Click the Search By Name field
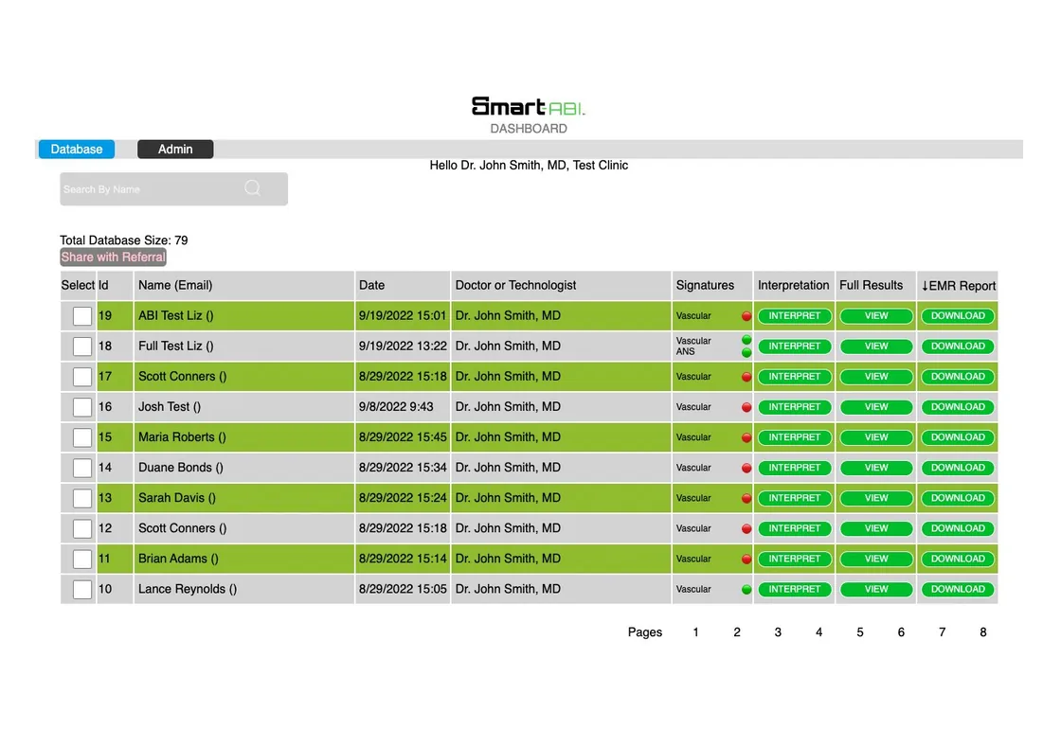This screenshot has width=1061, height=729. (174, 188)
